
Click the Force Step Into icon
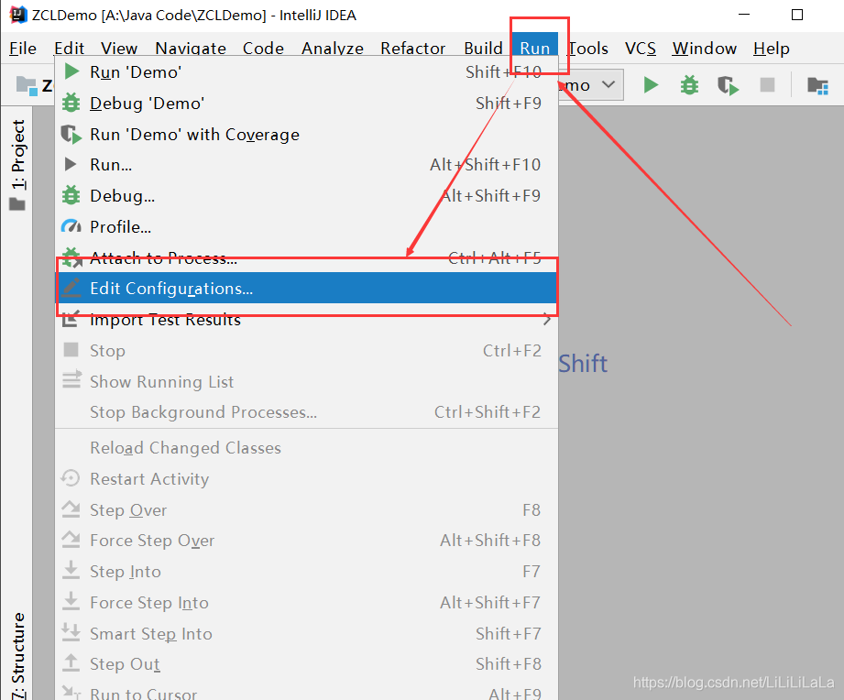[x=71, y=602]
